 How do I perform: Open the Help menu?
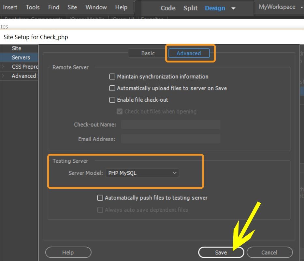[x=121, y=7]
